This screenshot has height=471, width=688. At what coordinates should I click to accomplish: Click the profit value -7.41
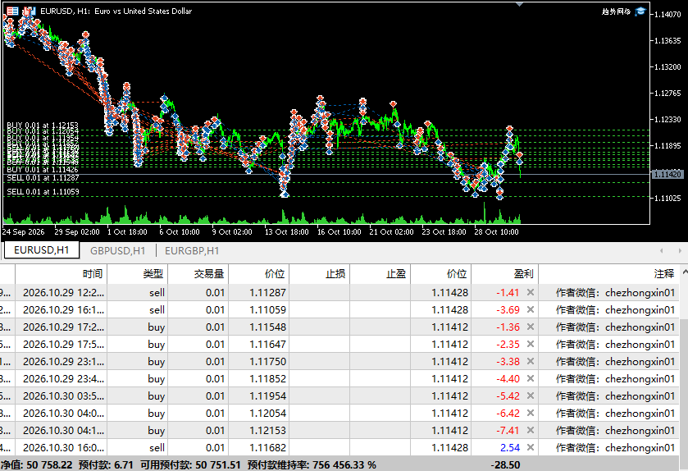pos(508,430)
